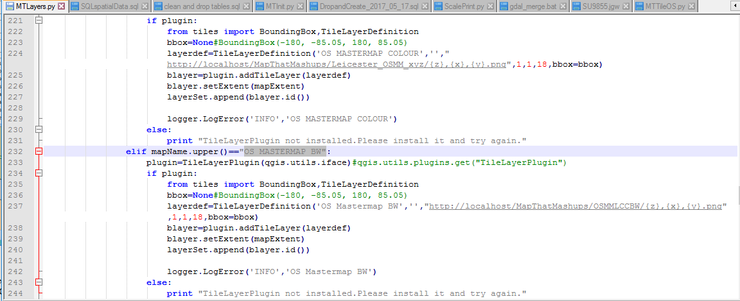Click 'plugin=TileLayerPlugin(qgis.utils.iface)' on line 233
The image size is (740, 301).
point(250,162)
